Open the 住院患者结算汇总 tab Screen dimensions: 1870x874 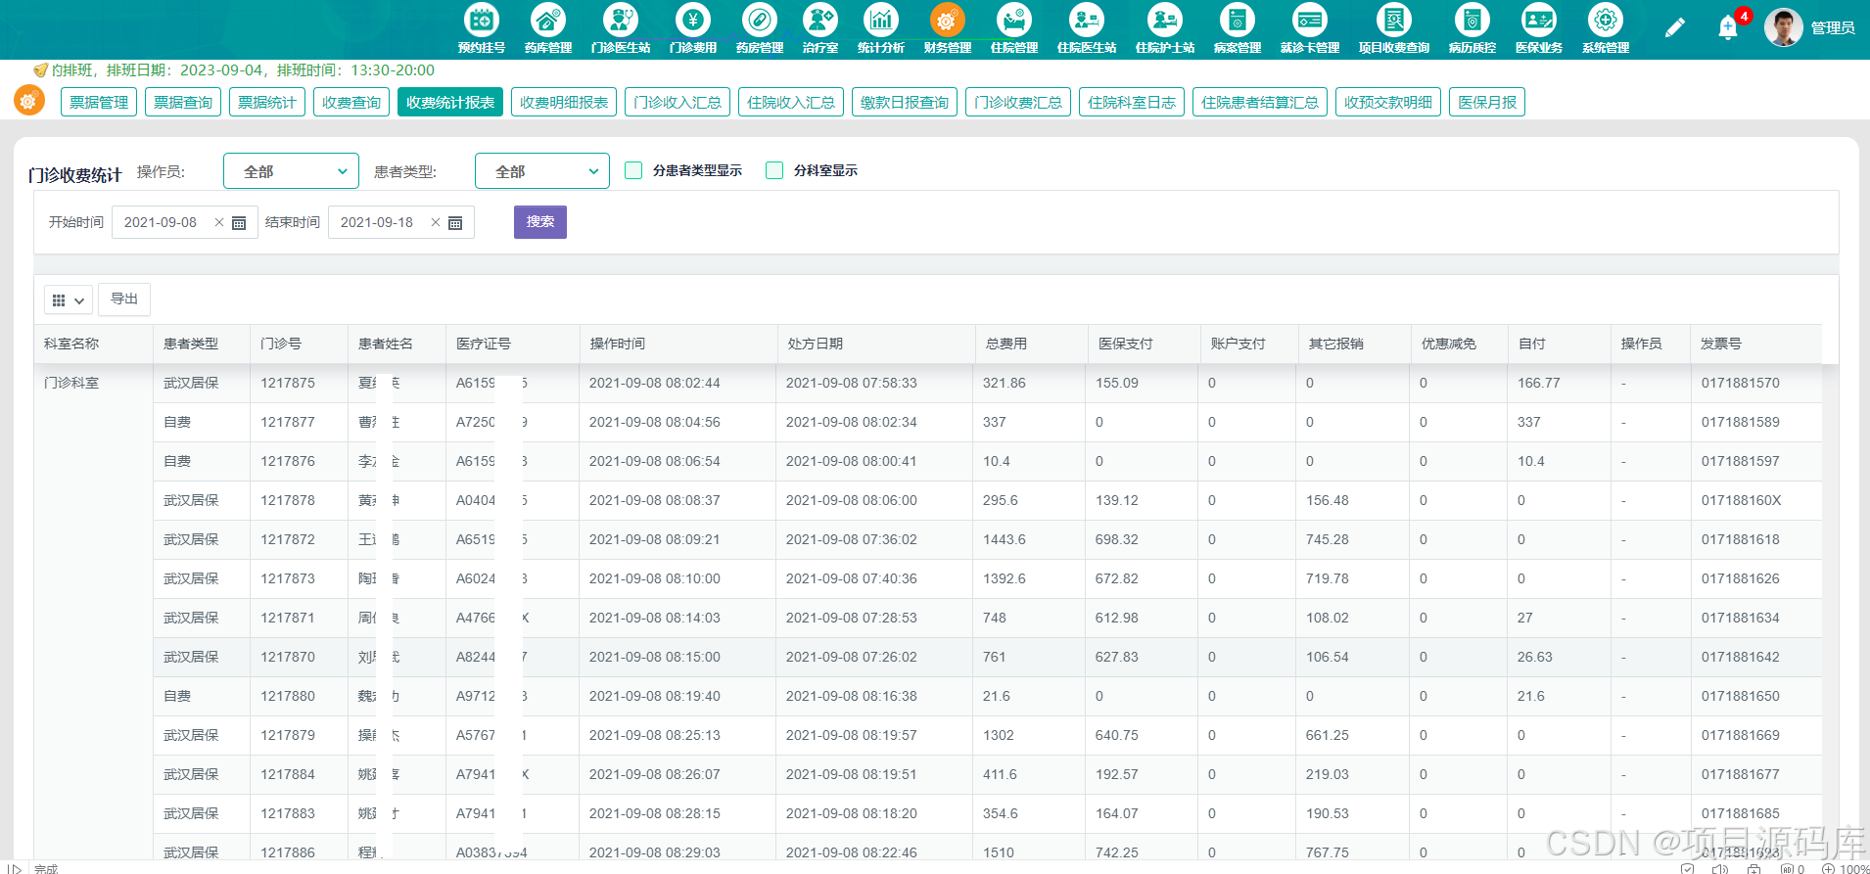click(1260, 102)
